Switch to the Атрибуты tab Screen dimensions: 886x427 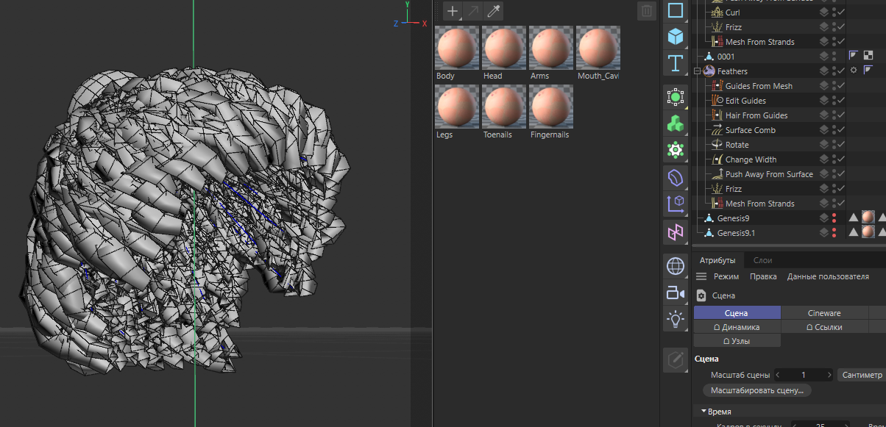click(717, 260)
